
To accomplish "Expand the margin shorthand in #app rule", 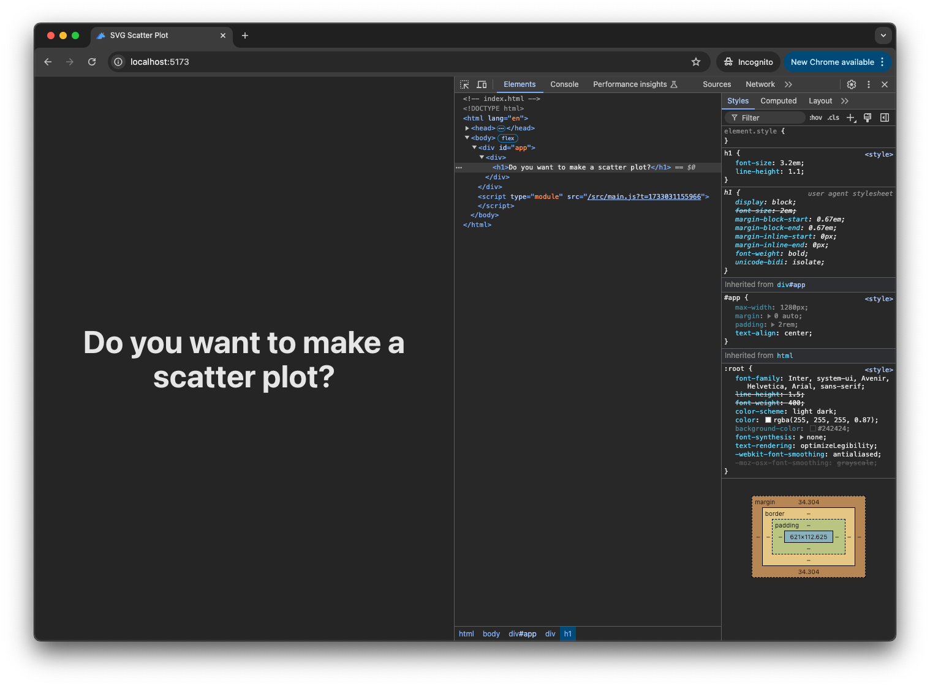I will point(769,316).
